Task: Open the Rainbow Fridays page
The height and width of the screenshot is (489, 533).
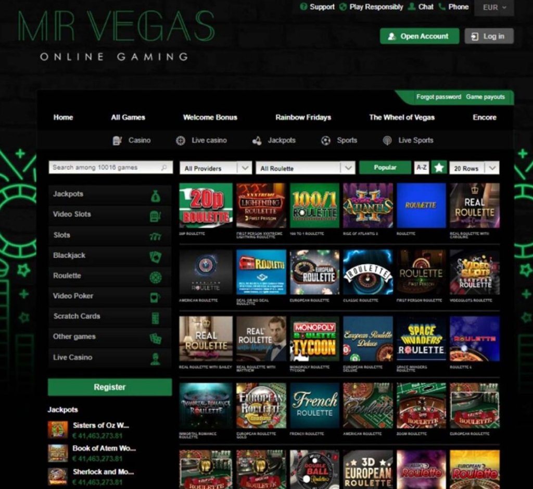Action: coord(303,118)
